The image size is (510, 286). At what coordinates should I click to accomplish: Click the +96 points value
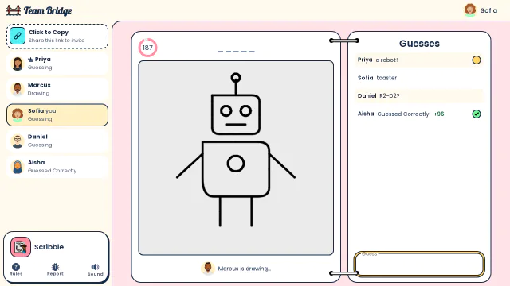tap(439, 114)
